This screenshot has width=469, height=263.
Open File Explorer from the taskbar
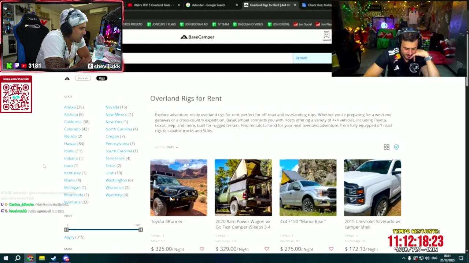tap(42, 258)
